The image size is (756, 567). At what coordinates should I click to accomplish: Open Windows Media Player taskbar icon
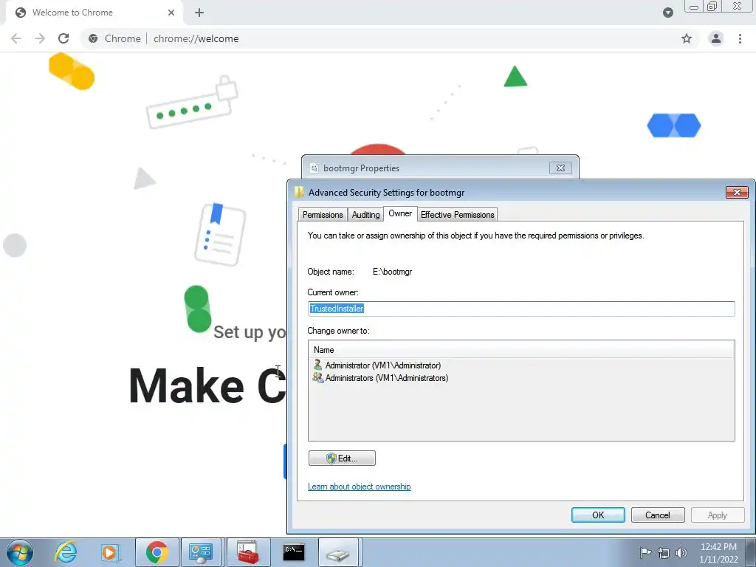pos(110,552)
